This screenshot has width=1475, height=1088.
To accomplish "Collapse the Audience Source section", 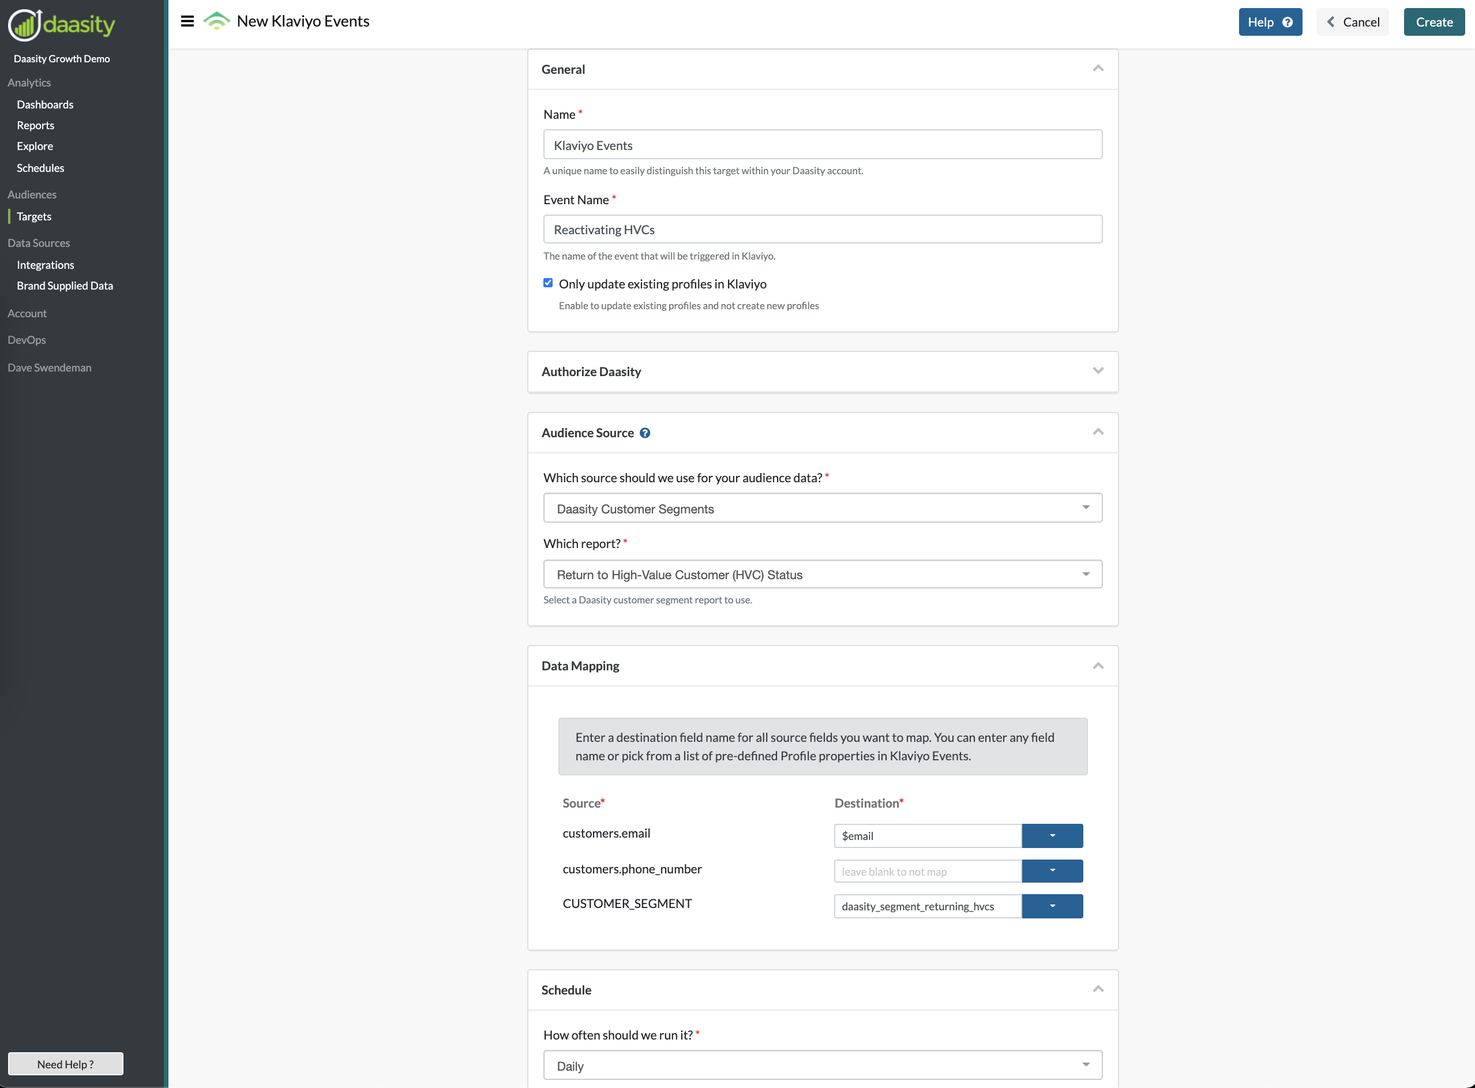I will point(1098,432).
